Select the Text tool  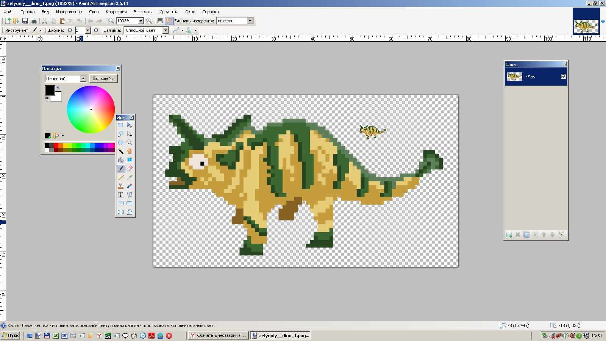(x=121, y=195)
